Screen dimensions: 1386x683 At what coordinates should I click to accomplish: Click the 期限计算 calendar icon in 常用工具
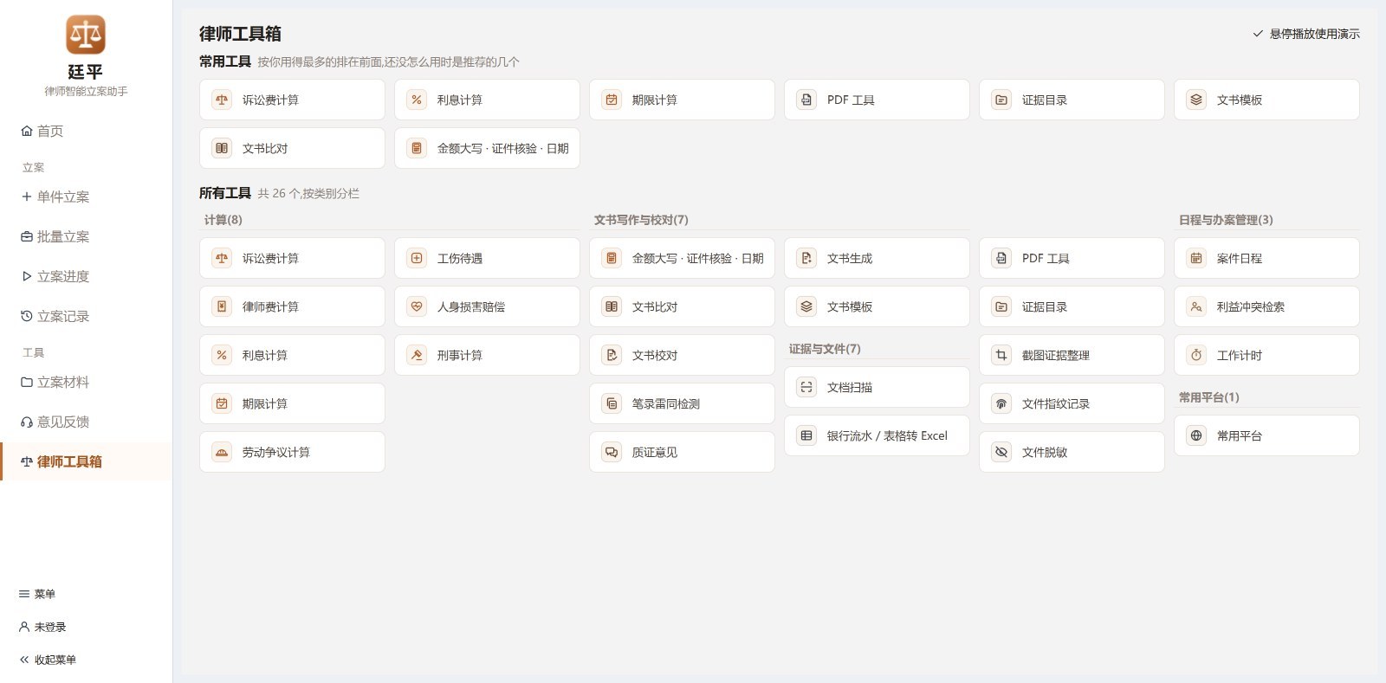pos(612,100)
